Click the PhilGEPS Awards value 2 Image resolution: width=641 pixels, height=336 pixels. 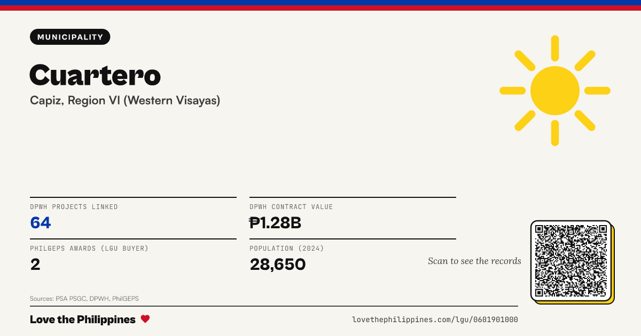[x=35, y=265]
